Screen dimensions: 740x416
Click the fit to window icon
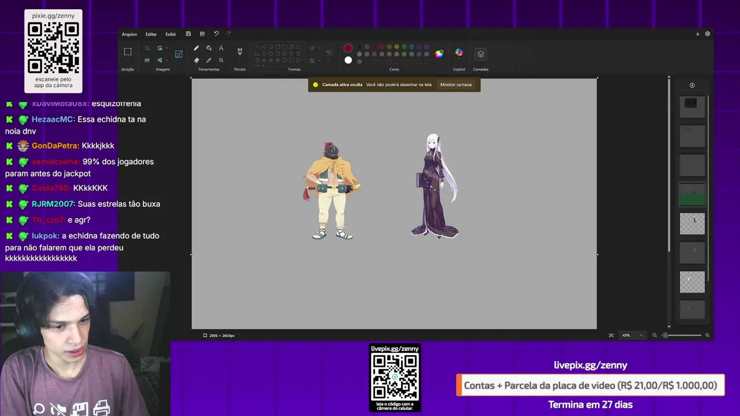pos(611,335)
